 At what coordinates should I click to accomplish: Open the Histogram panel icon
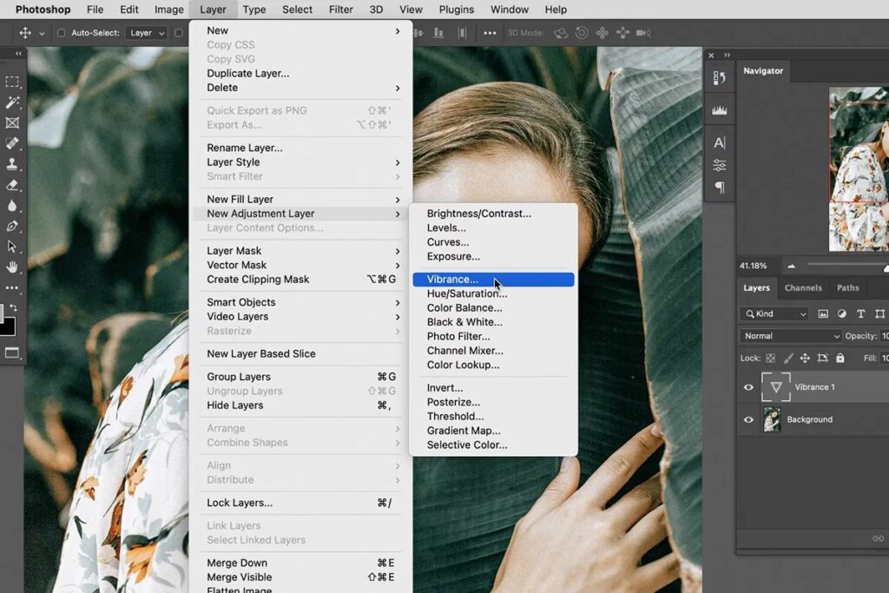pyautogui.click(x=720, y=110)
